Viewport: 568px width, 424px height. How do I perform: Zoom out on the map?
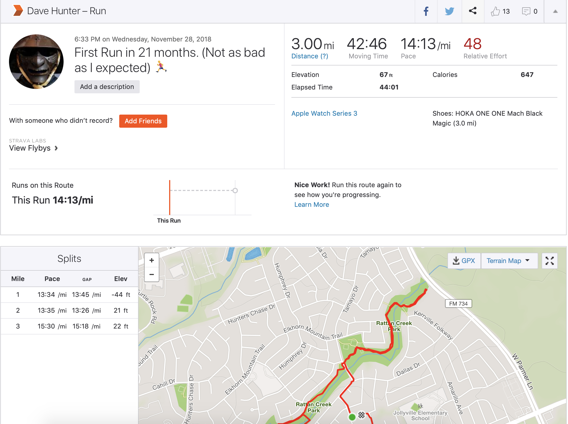tap(152, 274)
